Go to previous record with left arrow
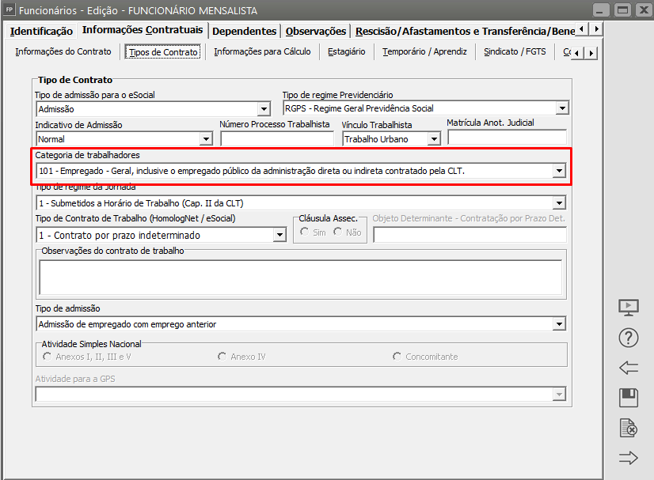Image resolution: width=654 pixels, height=480 pixels. 628,368
